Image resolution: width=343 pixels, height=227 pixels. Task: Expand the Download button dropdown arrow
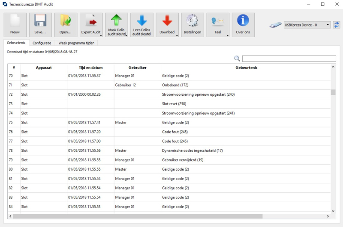(177, 35)
